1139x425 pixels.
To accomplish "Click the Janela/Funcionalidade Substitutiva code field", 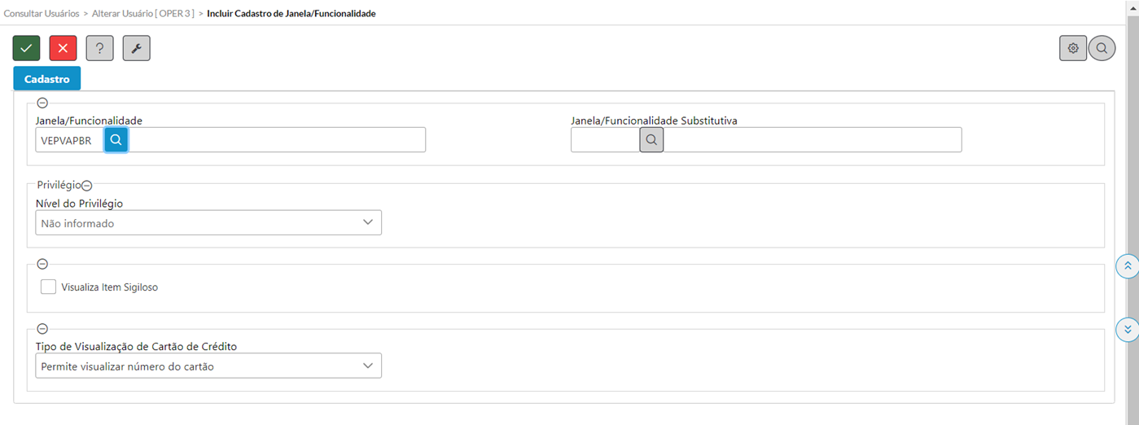I will (x=605, y=140).
